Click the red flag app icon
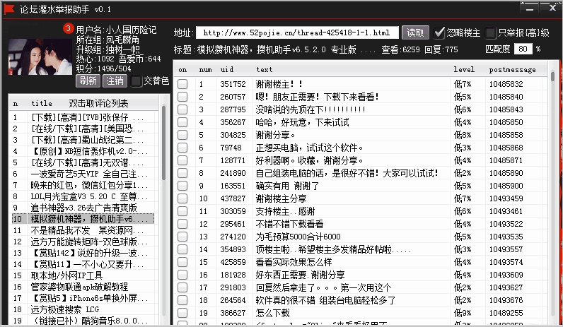 coord(8,9)
